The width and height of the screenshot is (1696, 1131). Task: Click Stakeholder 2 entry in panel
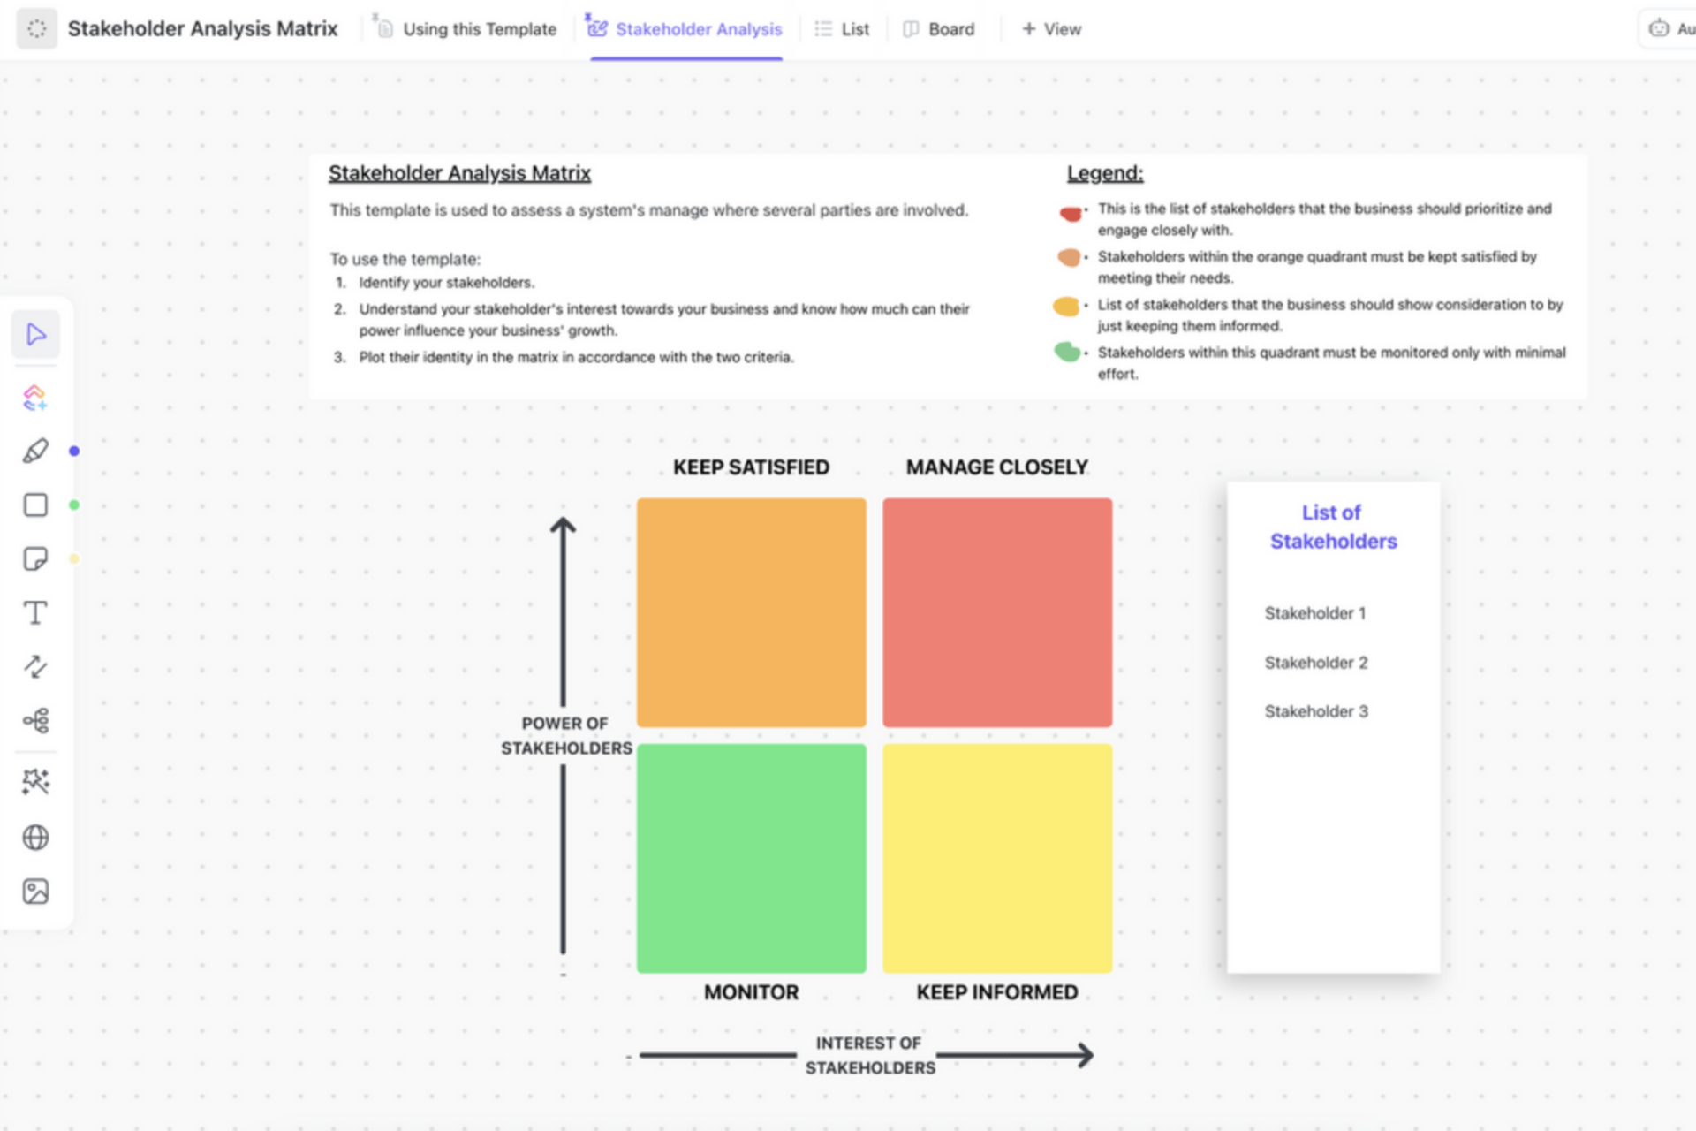pyautogui.click(x=1317, y=663)
